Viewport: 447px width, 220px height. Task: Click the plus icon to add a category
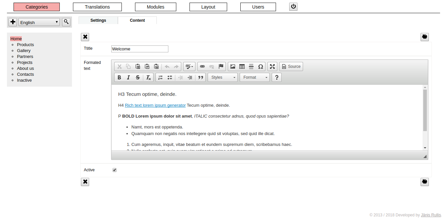tap(13, 22)
